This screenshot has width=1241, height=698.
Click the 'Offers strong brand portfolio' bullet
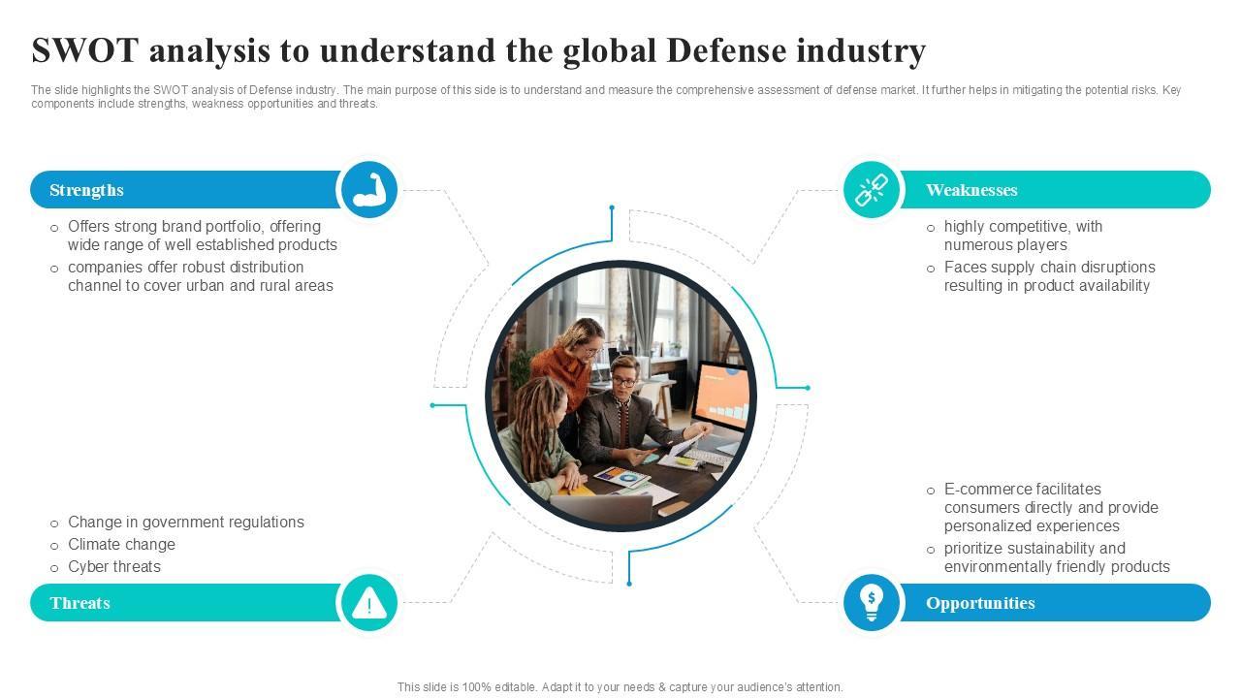coord(194,236)
